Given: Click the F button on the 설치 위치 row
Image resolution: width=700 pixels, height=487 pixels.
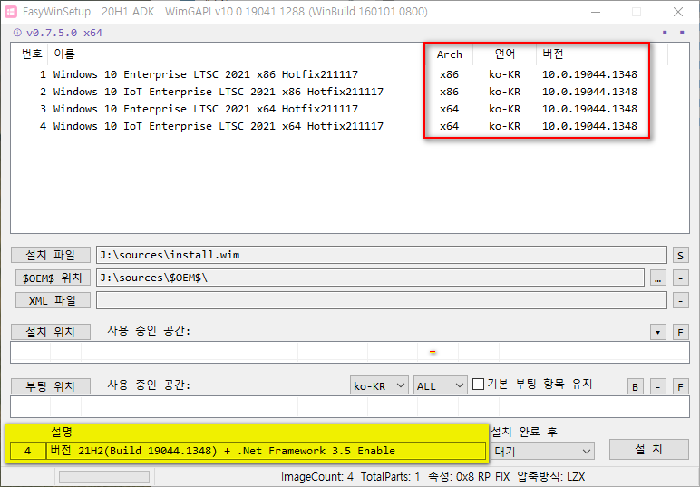Looking at the screenshot, I should 680,332.
